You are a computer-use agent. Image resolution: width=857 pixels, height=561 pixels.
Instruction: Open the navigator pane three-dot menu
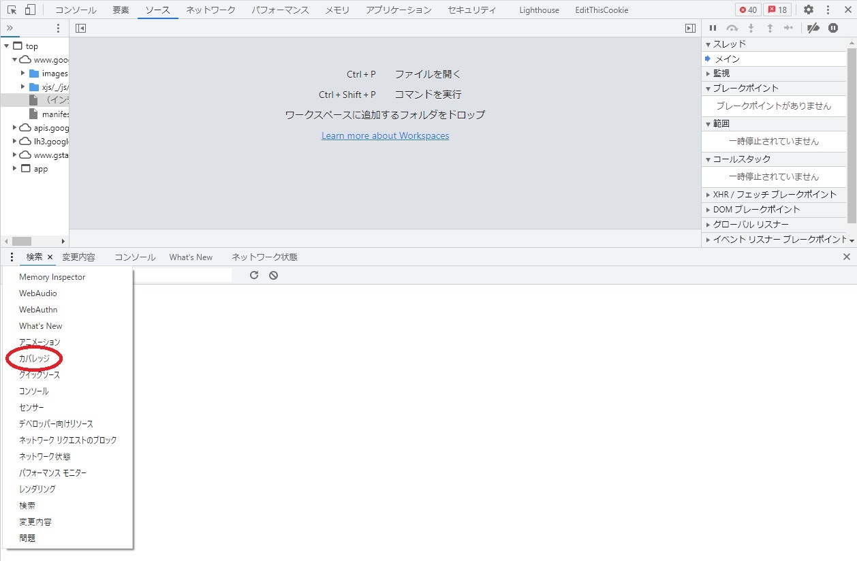58,28
